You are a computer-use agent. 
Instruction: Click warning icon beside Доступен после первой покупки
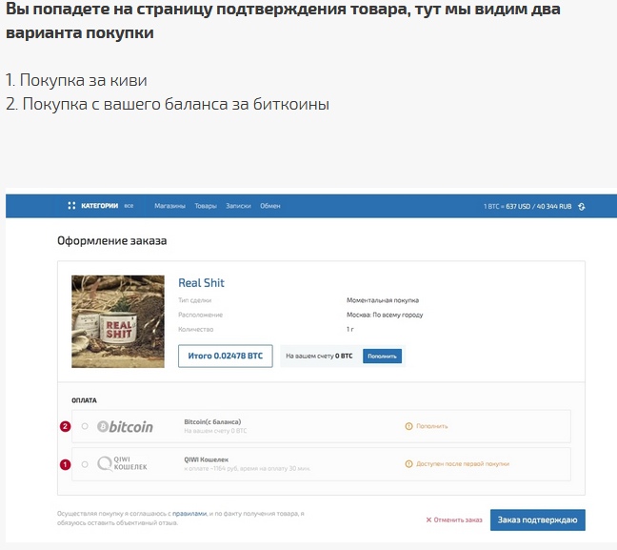coord(408,464)
